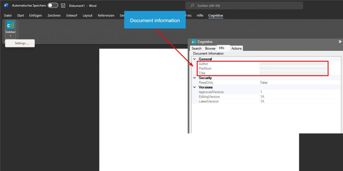Collapse Cognidox panel with double-arrow icon
The image size is (343, 171).
pyautogui.click(x=340, y=42)
